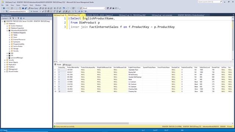Viewport: 235px width, 132px height.
Task: Open the Query menu
Action: click(18, 5)
